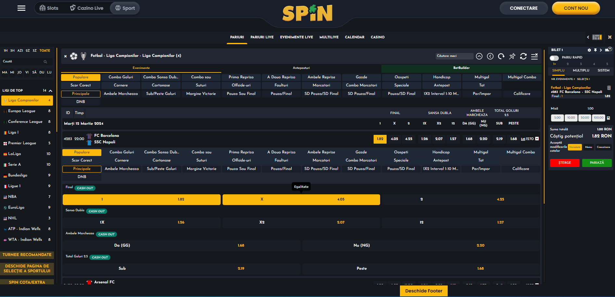Click Cash Out badge next to Final
The height and width of the screenshot is (297, 615).
[x=85, y=188]
